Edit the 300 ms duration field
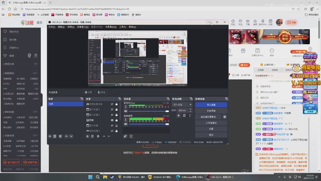Image resolution: width=321 pixels, height=181 pixels. point(183,110)
